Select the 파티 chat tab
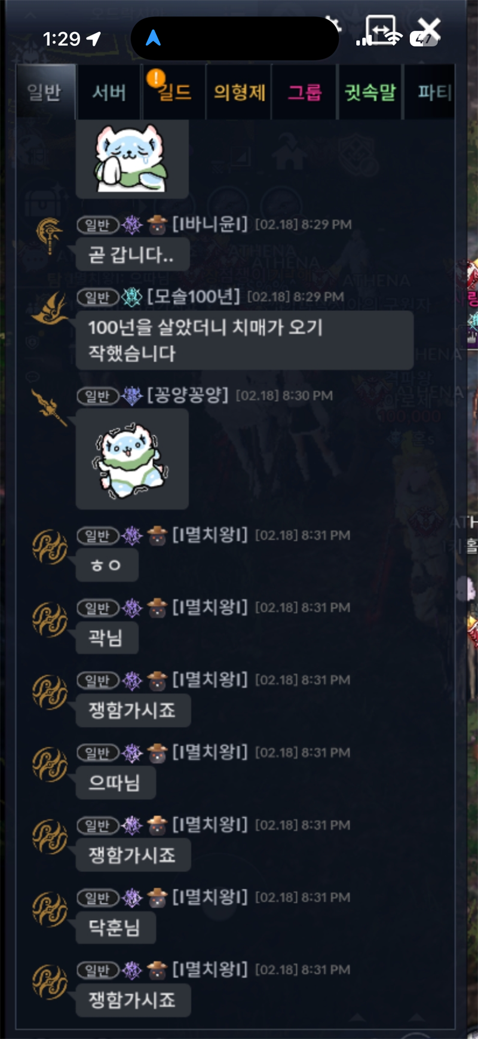This screenshot has width=478, height=1039. tap(430, 92)
